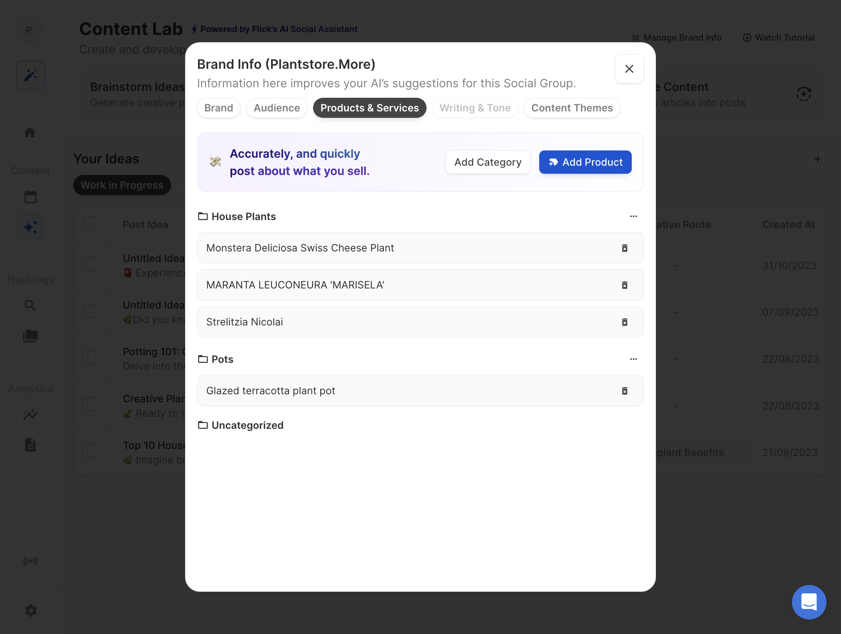Click the Pots category folder
Viewport: 841px width, 634px height.
[216, 359]
